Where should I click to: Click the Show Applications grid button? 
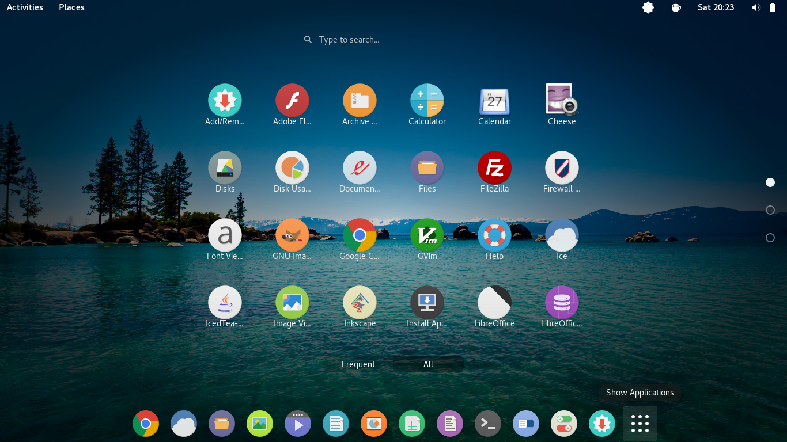pyautogui.click(x=640, y=424)
